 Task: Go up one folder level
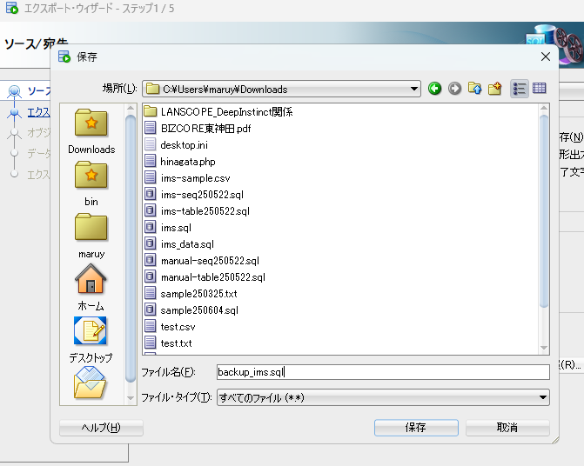click(475, 89)
